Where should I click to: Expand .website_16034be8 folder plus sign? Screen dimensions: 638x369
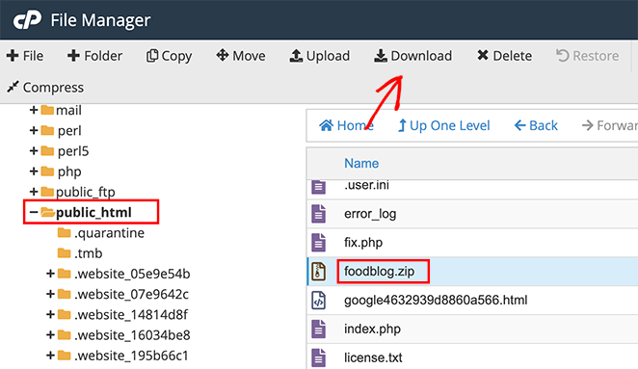click(x=50, y=335)
